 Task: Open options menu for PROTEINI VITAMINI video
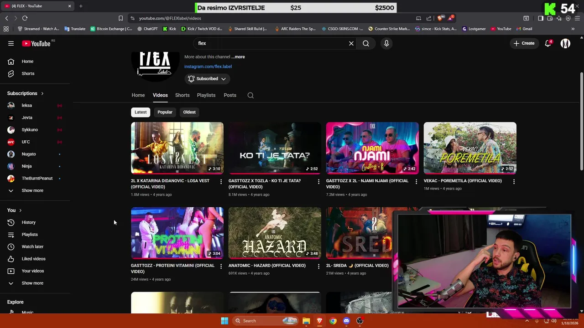tap(221, 266)
